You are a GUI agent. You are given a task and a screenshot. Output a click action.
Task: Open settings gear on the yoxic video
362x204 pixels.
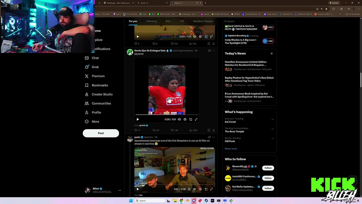tap(200, 189)
